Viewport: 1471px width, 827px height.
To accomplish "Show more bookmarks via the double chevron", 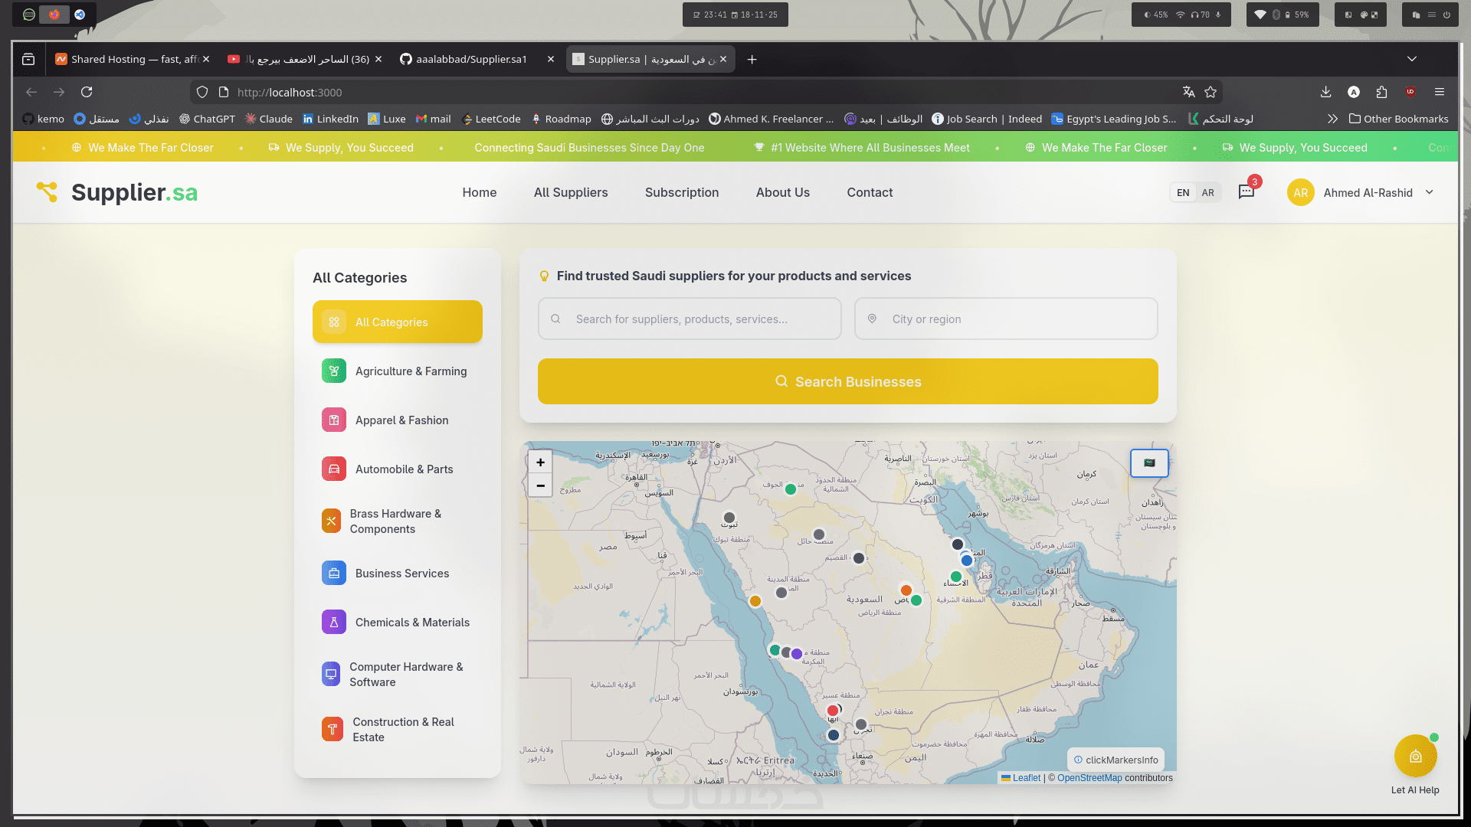I will pos(1332,119).
